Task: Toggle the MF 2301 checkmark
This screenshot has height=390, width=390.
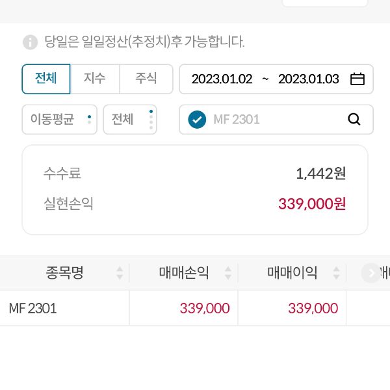Action: (x=197, y=120)
